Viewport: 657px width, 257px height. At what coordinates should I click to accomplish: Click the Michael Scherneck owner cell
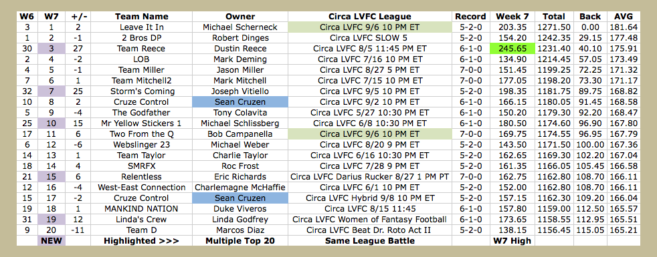[x=240, y=27]
